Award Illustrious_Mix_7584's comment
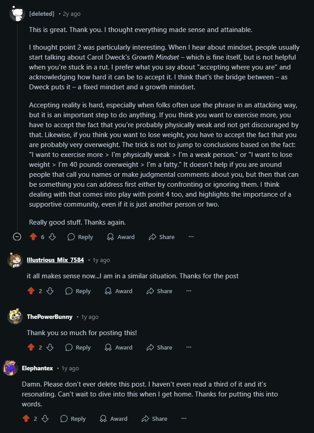The width and height of the screenshot is (314, 433). [118, 291]
